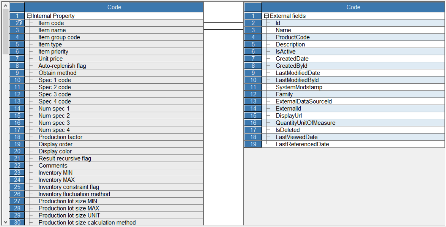
Task: Click the mapping line connecting Item code to Id
Action: coord(223,23)
